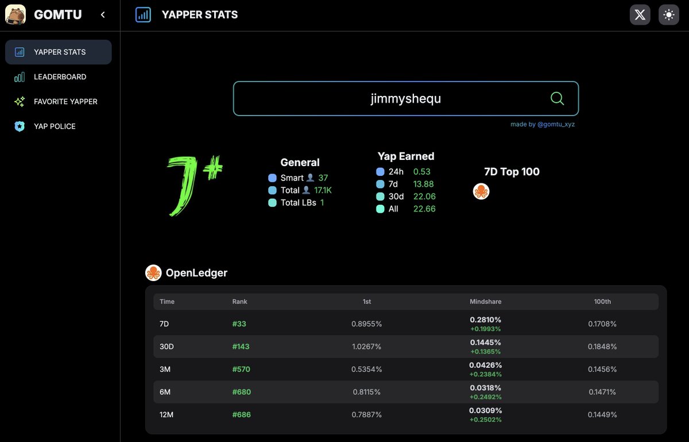Click the 1st column header
689x442 pixels.
click(367, 302)
